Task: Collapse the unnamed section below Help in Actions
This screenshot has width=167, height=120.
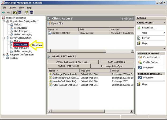Action: click(164, 49)
